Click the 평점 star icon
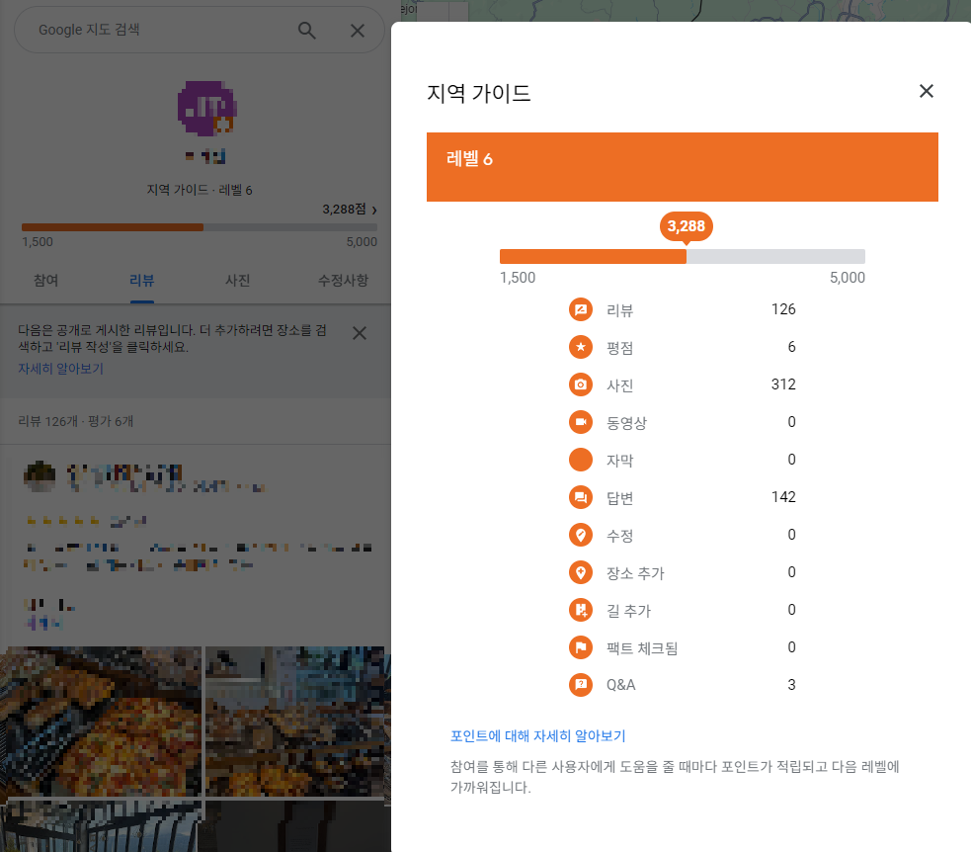The width and height of the screenshot is (971, 852). pyautogui.click(x=580, y=347)
